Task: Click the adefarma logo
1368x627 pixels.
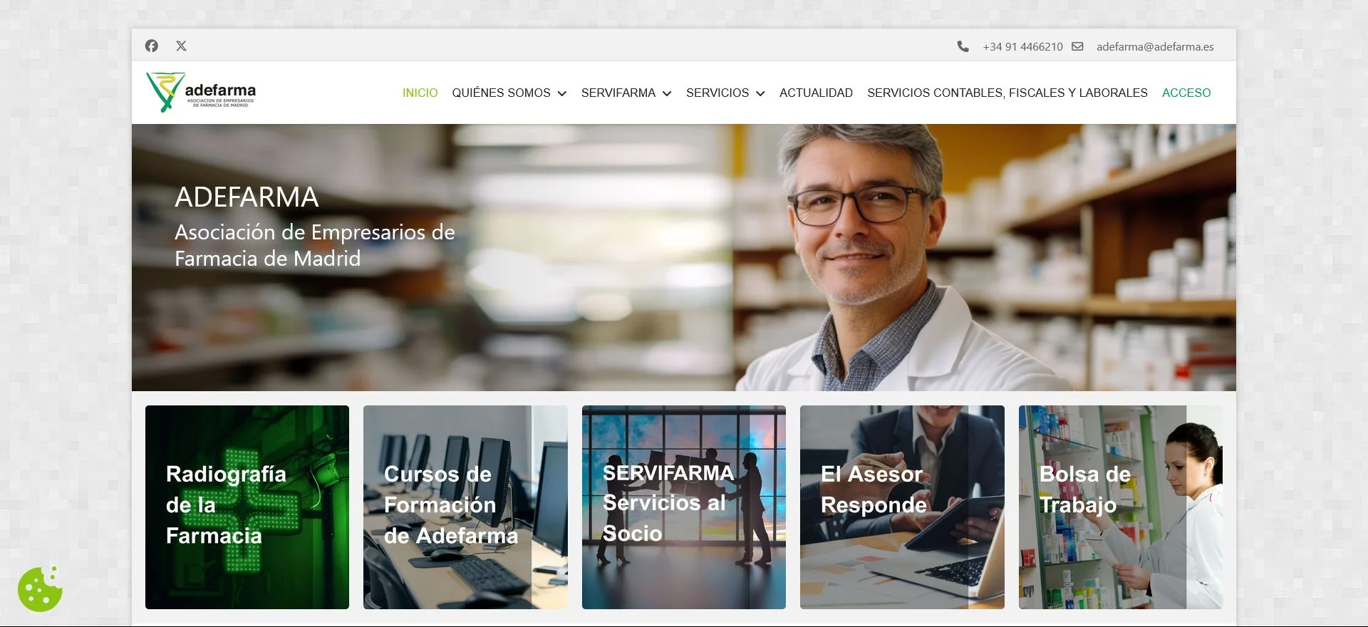Action: pos(201,92)
